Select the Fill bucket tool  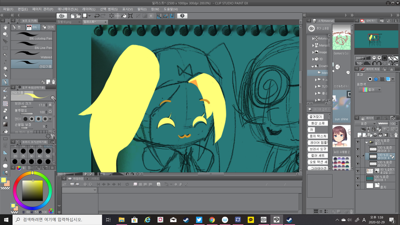pos(5,131)
